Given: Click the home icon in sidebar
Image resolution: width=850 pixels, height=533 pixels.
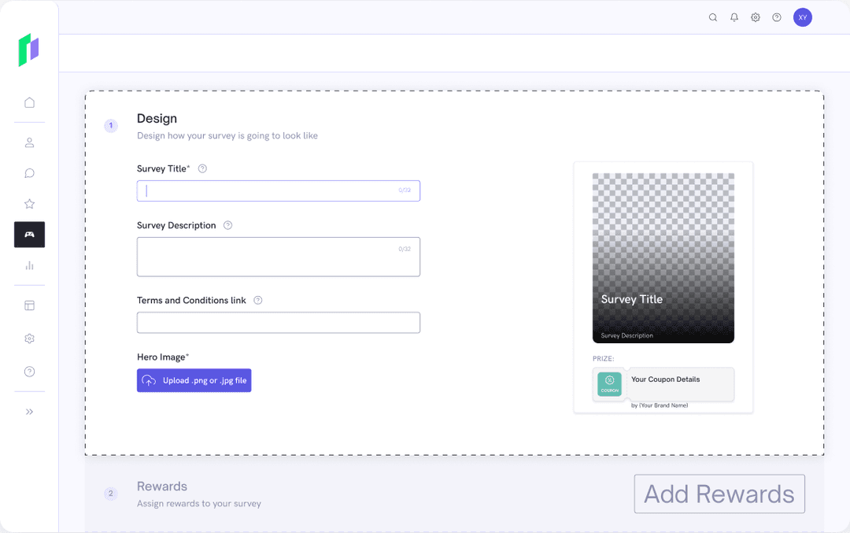Looking at the screenshot, I should point(29,102).
